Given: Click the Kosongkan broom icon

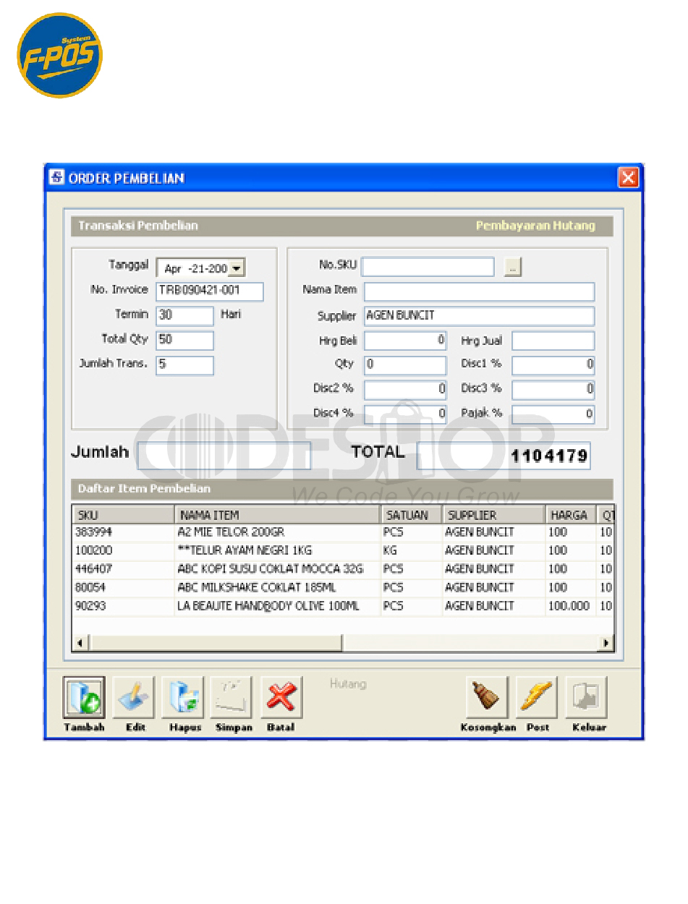Looking at the screenshot, I should [x=487, y=697].
